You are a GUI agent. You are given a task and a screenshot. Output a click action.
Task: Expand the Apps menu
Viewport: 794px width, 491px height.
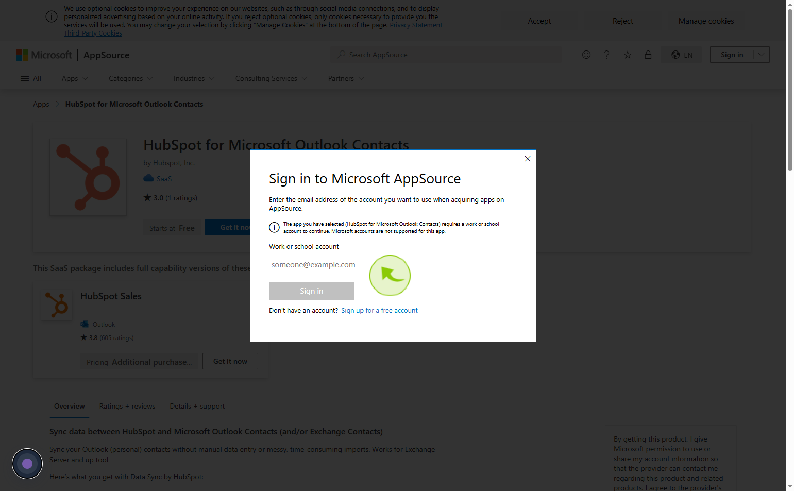(x=75, y=78)
